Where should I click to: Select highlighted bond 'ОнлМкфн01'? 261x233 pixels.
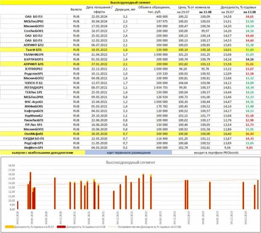[x=34, y=134]
